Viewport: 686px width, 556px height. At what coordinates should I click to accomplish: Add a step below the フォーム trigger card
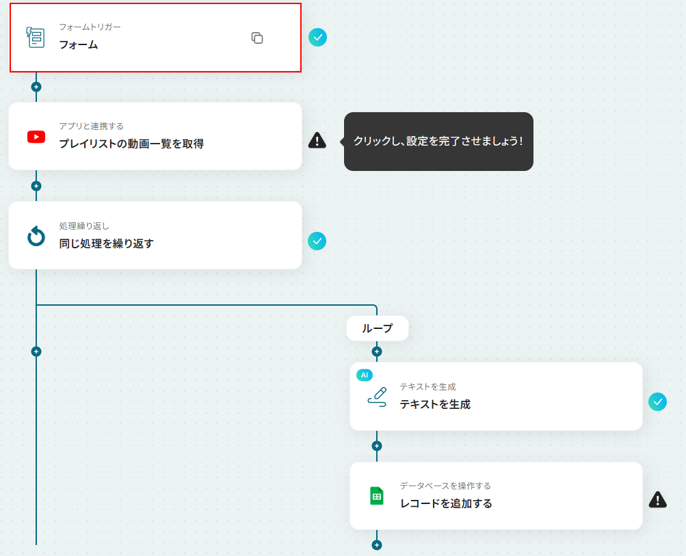(x=36, y=87)
